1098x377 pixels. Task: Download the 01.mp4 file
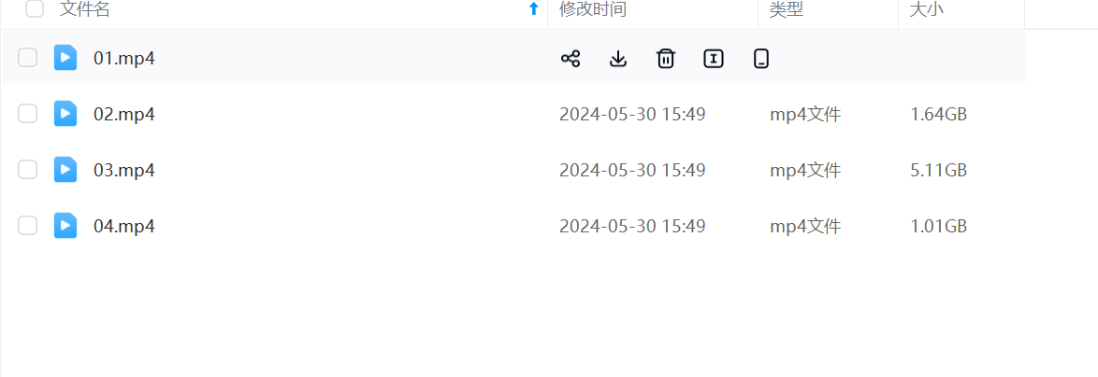[617, 59]
